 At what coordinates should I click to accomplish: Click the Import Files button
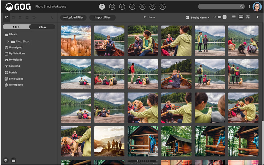(x=102, y=17)
